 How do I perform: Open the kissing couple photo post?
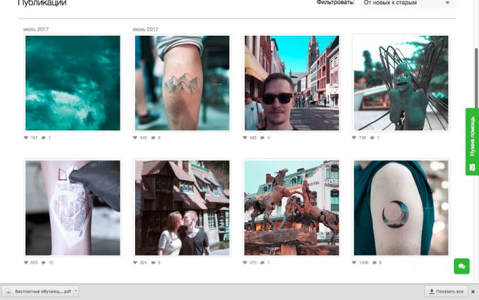point(182,208)
